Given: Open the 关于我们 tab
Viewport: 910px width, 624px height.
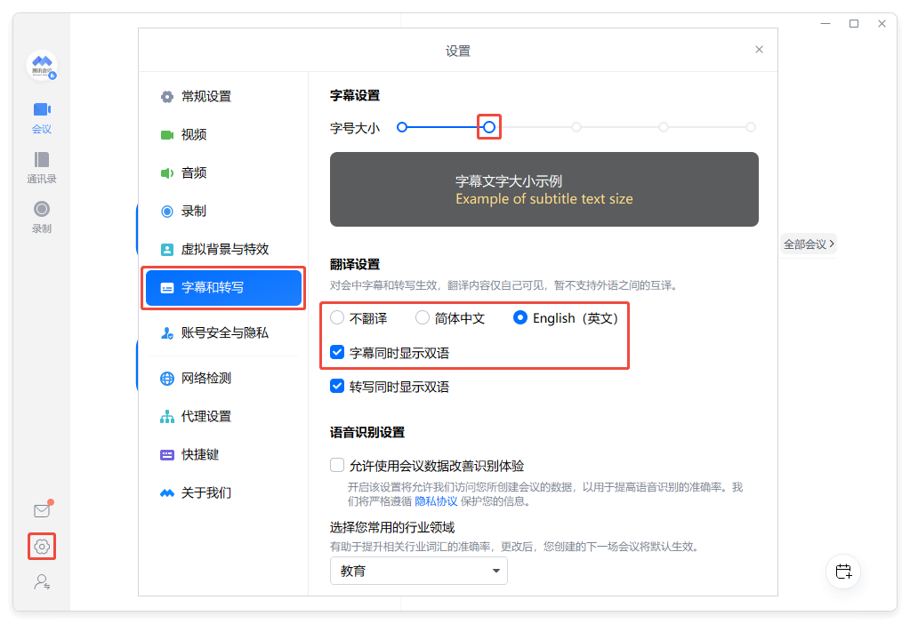Looking at the screenshot, I should point(223,493).
